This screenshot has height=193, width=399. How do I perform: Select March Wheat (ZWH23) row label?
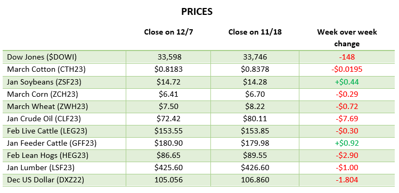(47, 106)
